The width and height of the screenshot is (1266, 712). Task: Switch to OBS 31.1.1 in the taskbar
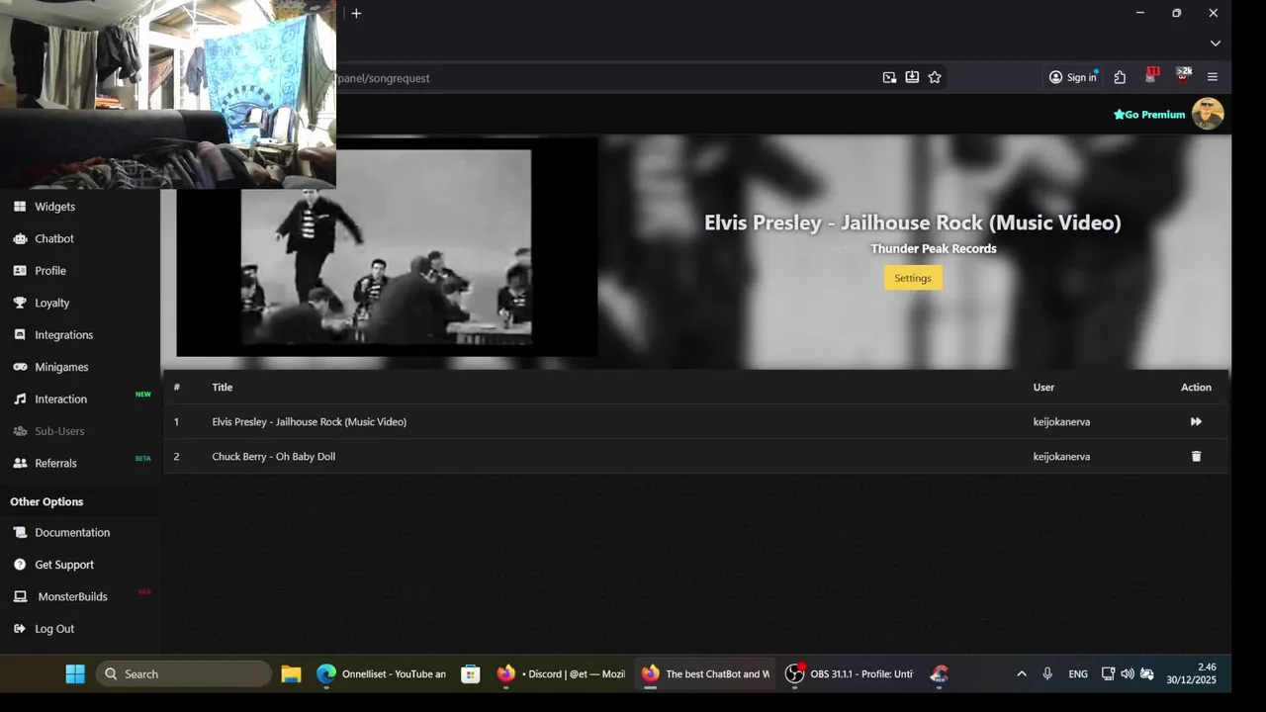coord(850,673)
